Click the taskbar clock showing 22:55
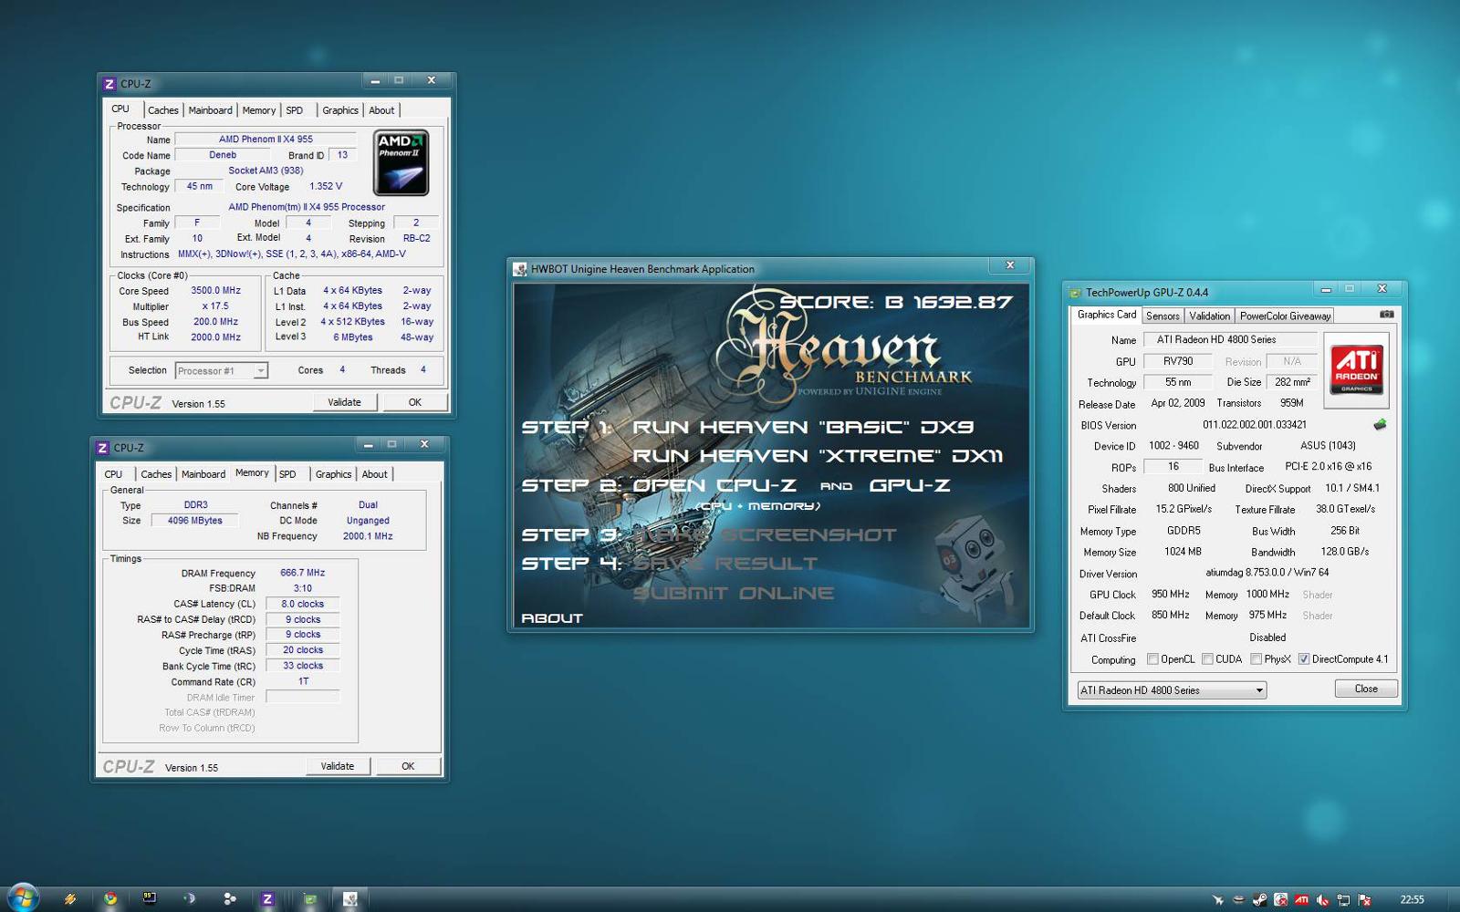Image resolution: width=1460 pixels, height=912 pixels. click(1412, 899)
